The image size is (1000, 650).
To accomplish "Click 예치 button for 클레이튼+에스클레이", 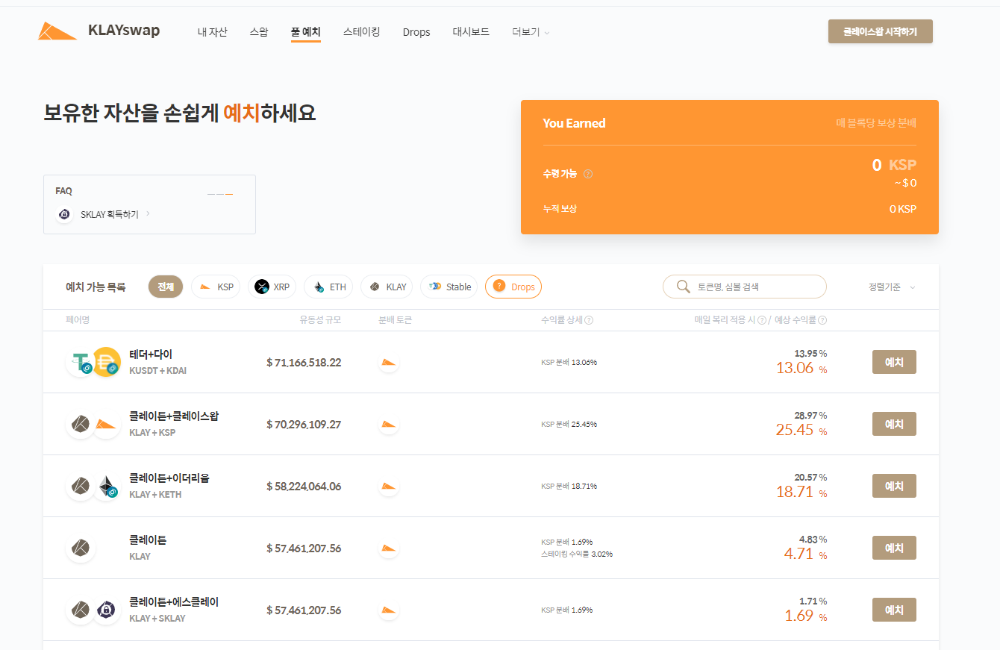I will tap(894, 610).
